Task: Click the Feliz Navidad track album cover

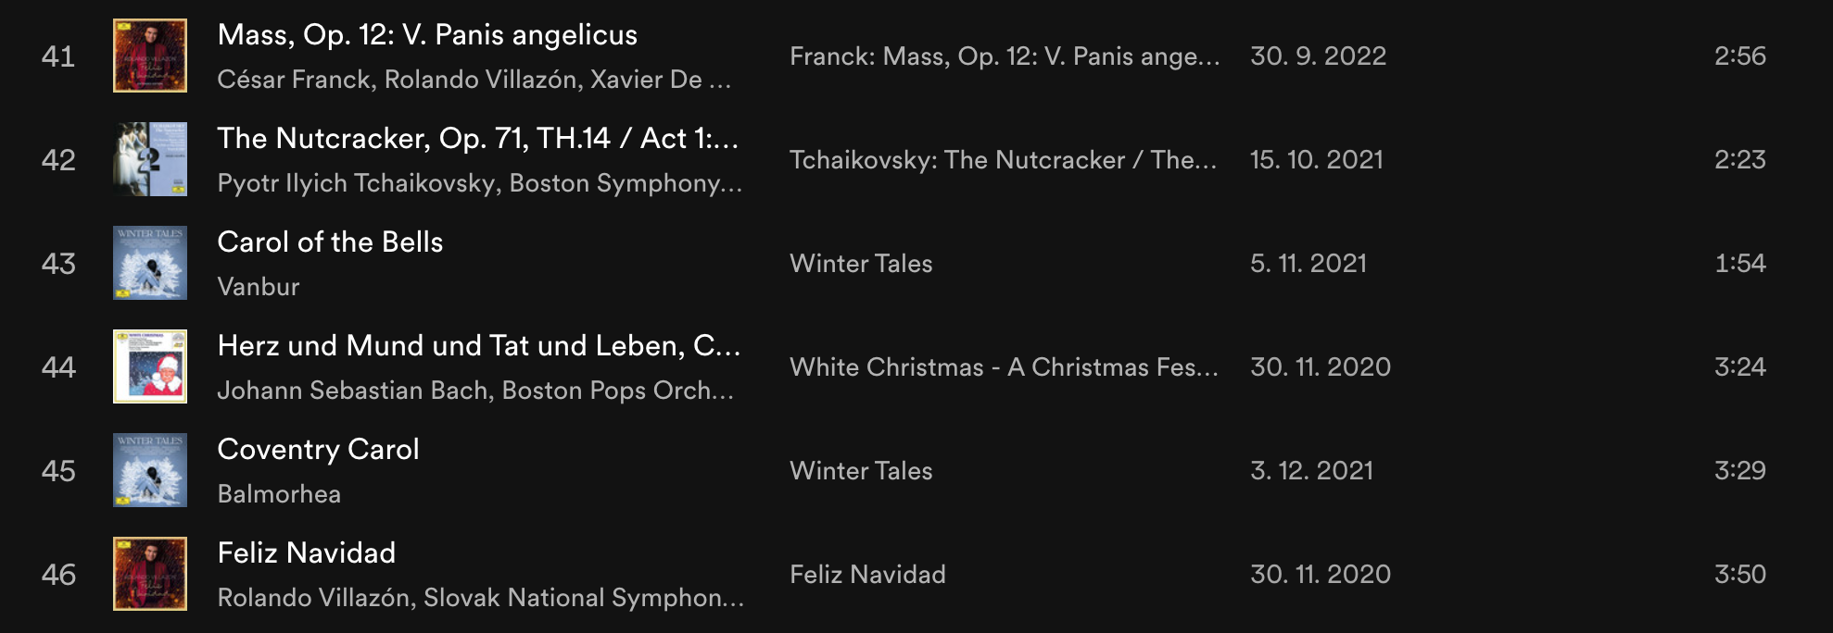Action: 150,574
